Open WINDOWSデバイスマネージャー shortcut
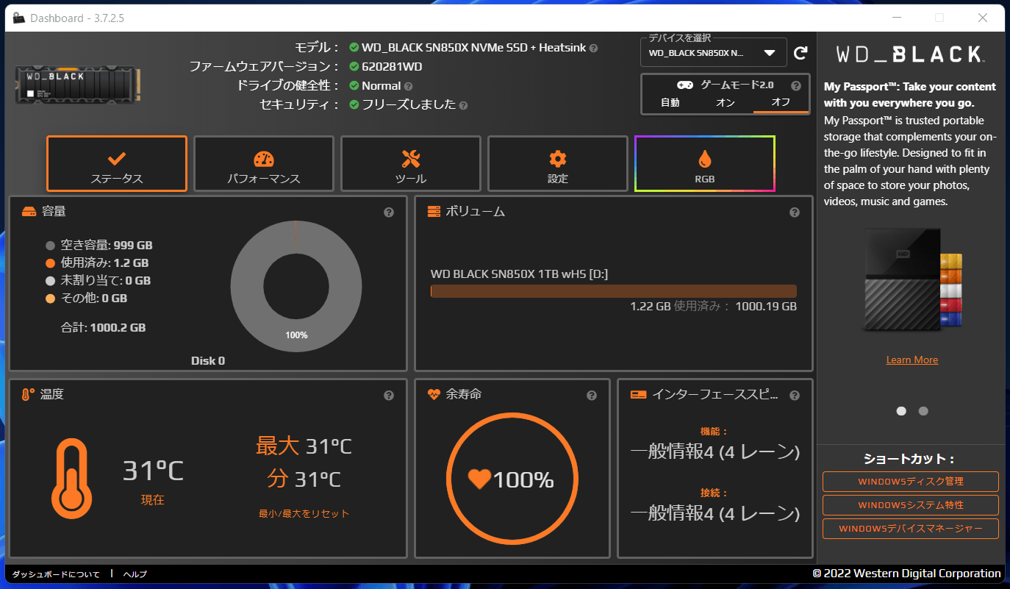The width and height of the screenshot is (1010, 589). pyautogui.click(x=911, y=529)
